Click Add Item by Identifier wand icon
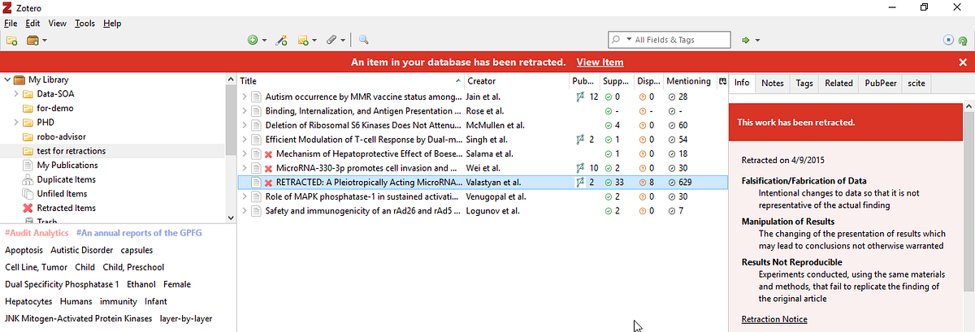 281,40
